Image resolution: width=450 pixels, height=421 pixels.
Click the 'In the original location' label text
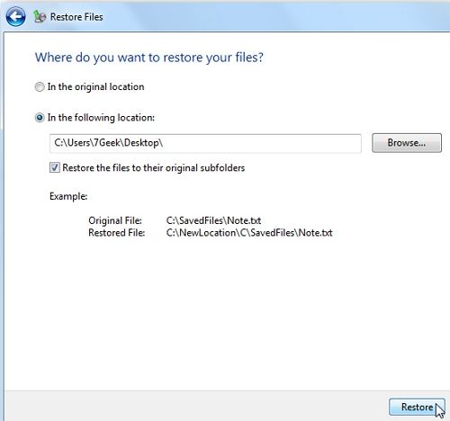point(95,87)
